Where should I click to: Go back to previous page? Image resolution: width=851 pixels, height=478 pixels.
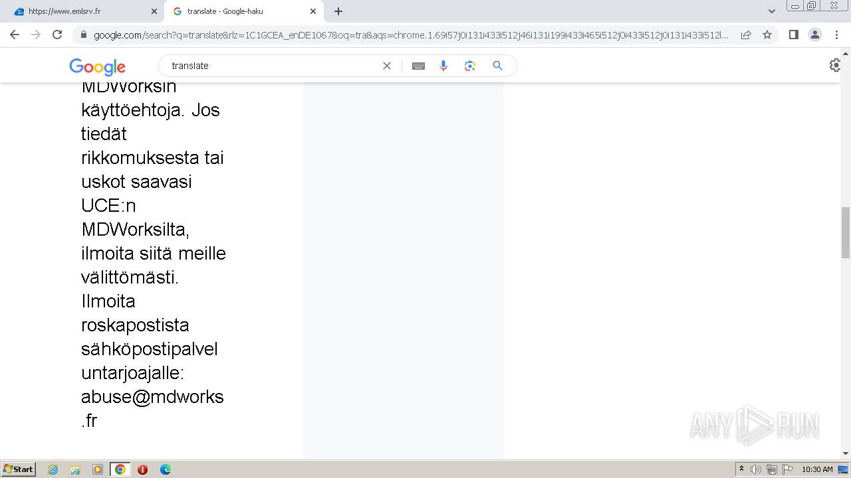coord(15,35)
